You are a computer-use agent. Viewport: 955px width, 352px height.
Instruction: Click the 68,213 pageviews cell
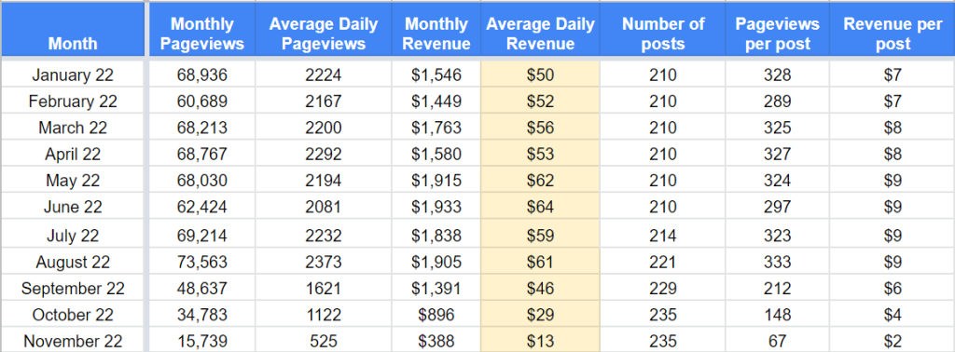202,128
